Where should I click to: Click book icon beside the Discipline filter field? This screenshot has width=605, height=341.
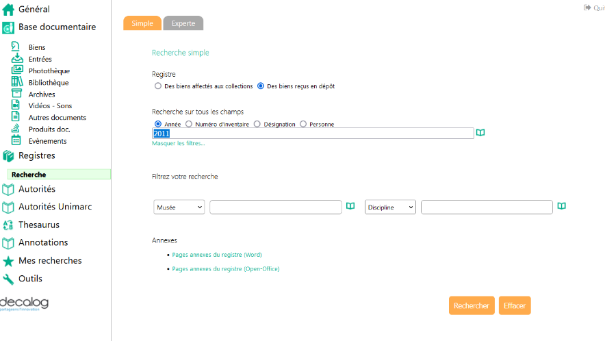coord(561,206)
